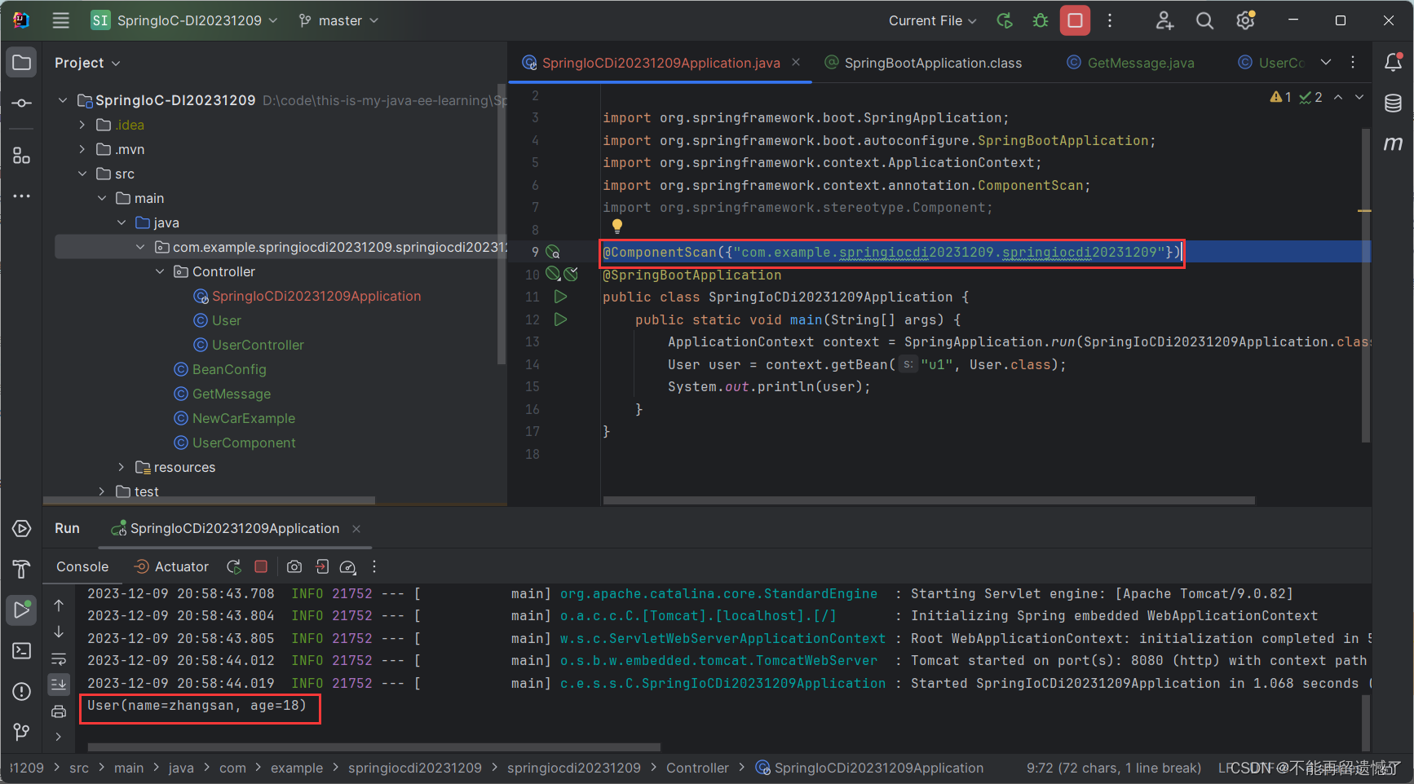Click caret position 9:72 in status bar
The height and width of the screenshot is (784, 1414).
point(1113,768)
